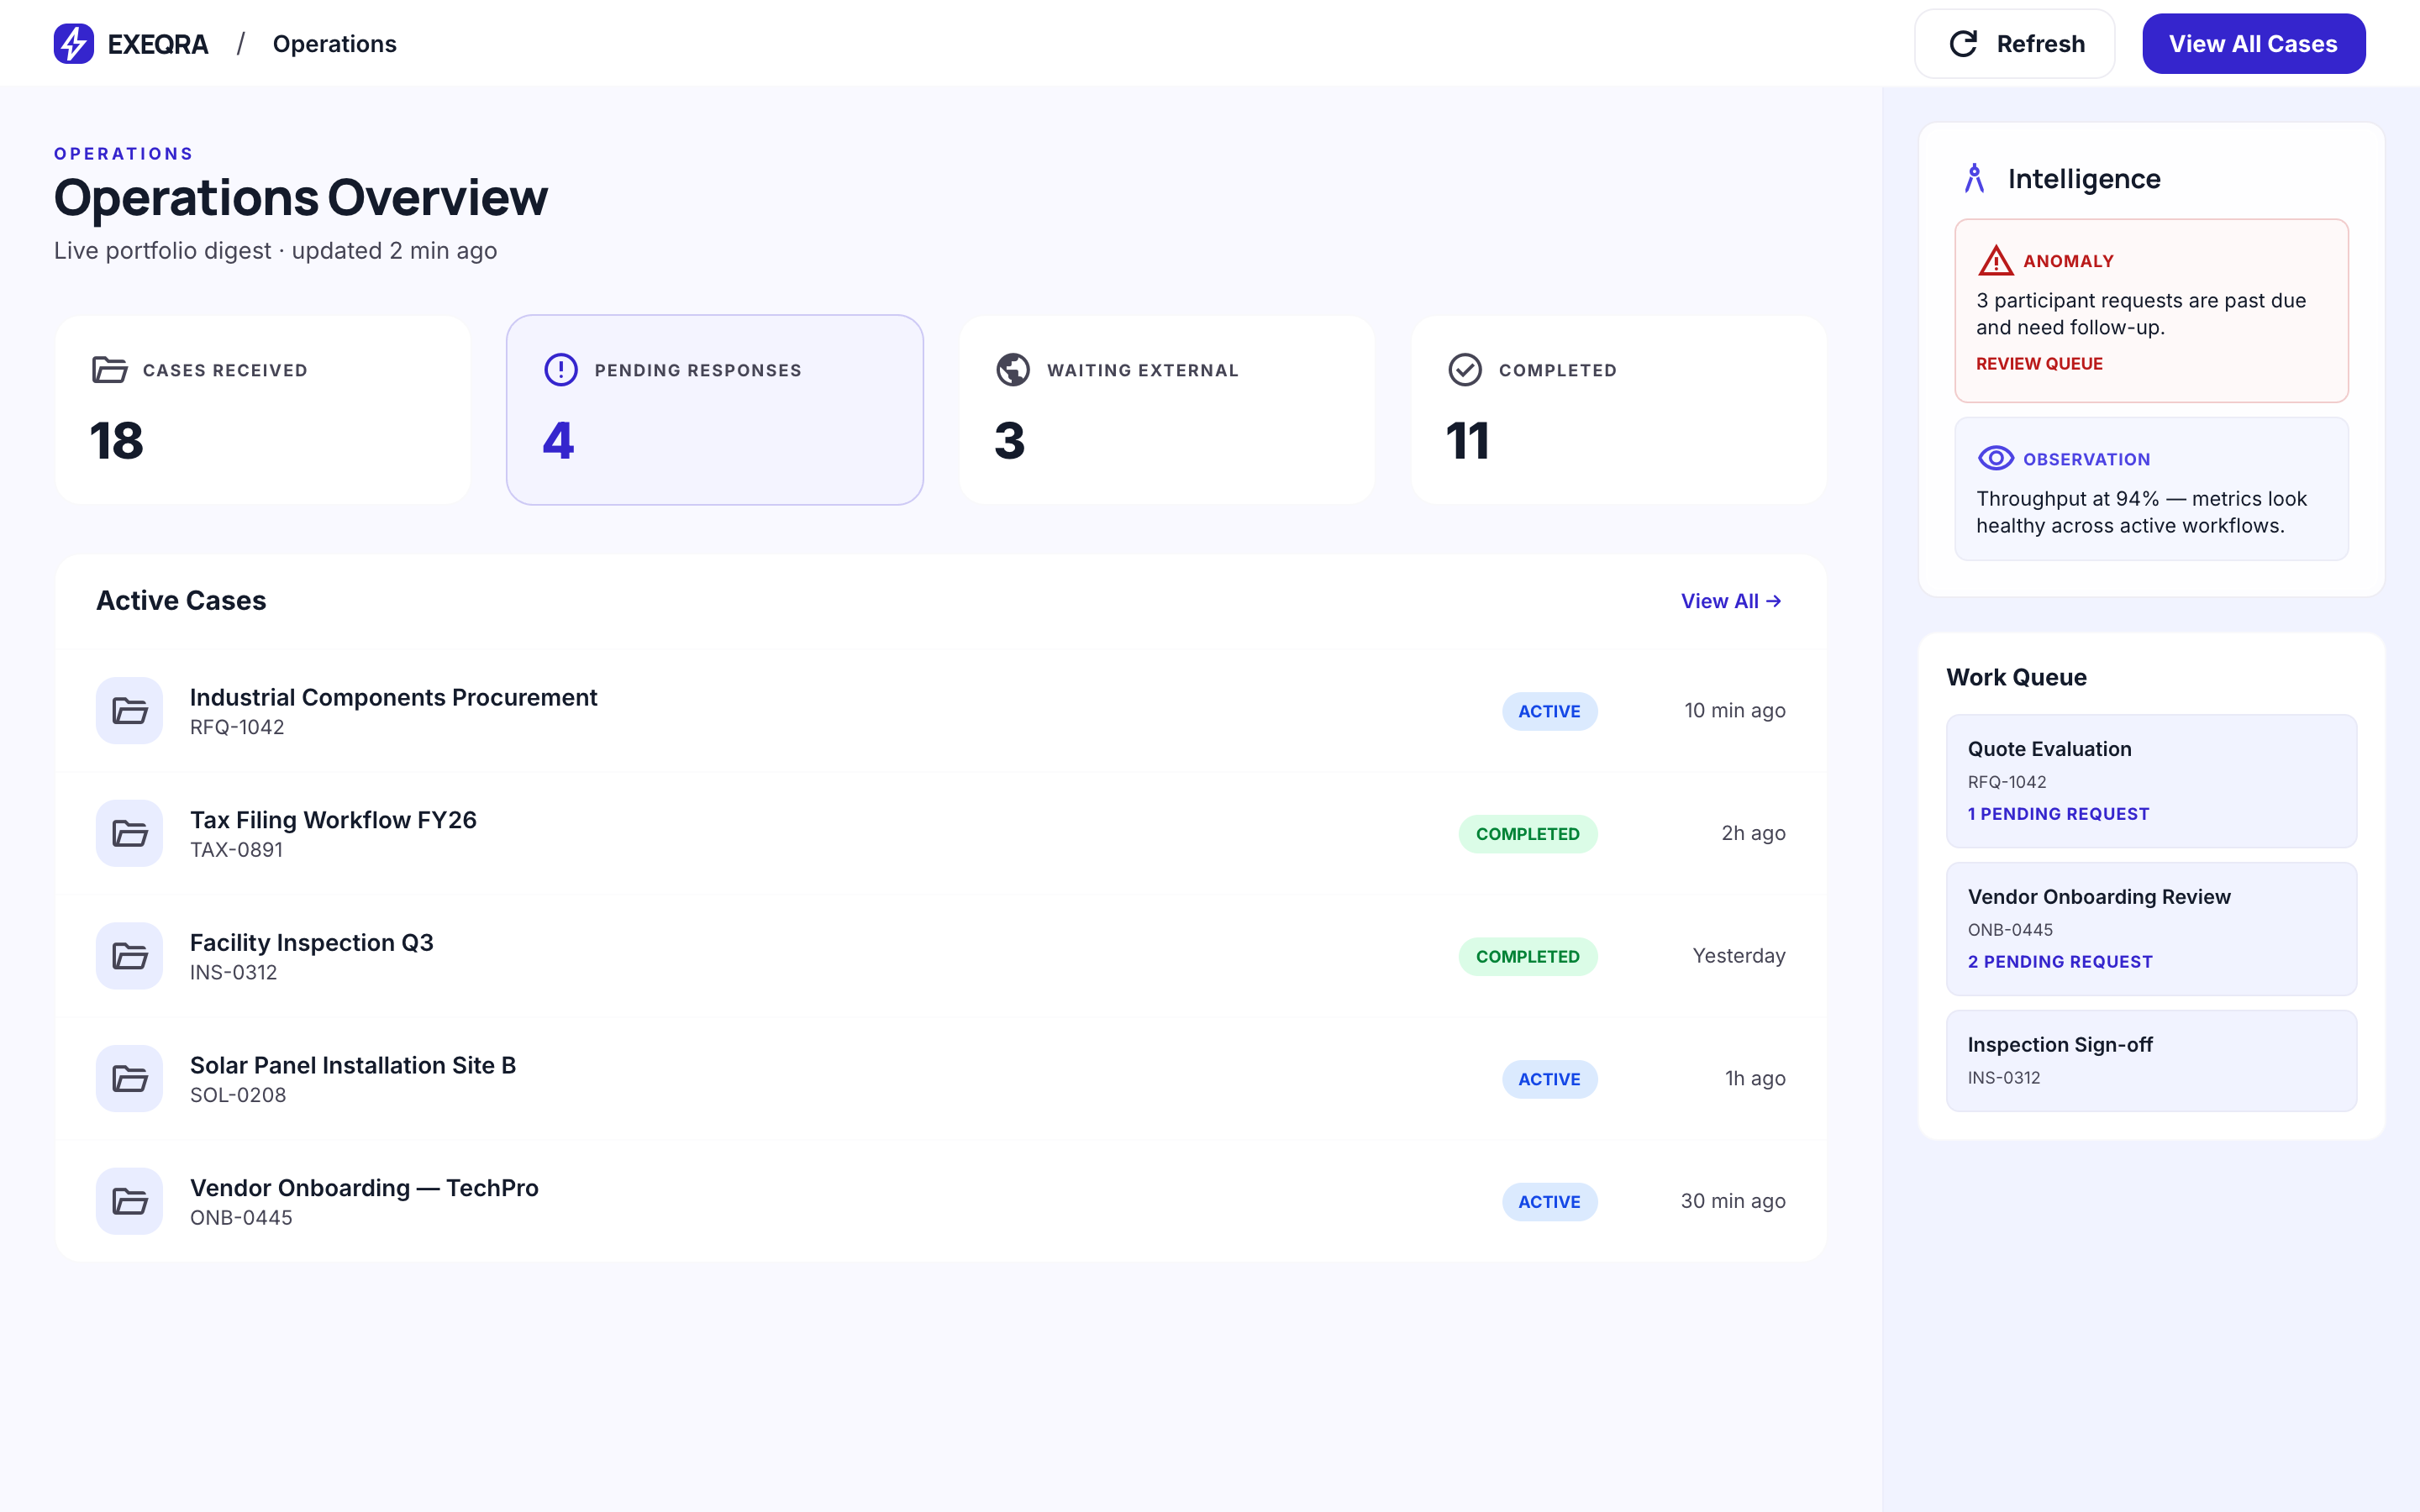This screenshot has width=2420, height=1512.
Task: Click ACTIVE badge on Industrial Components row
Action: click(1549, 711)
